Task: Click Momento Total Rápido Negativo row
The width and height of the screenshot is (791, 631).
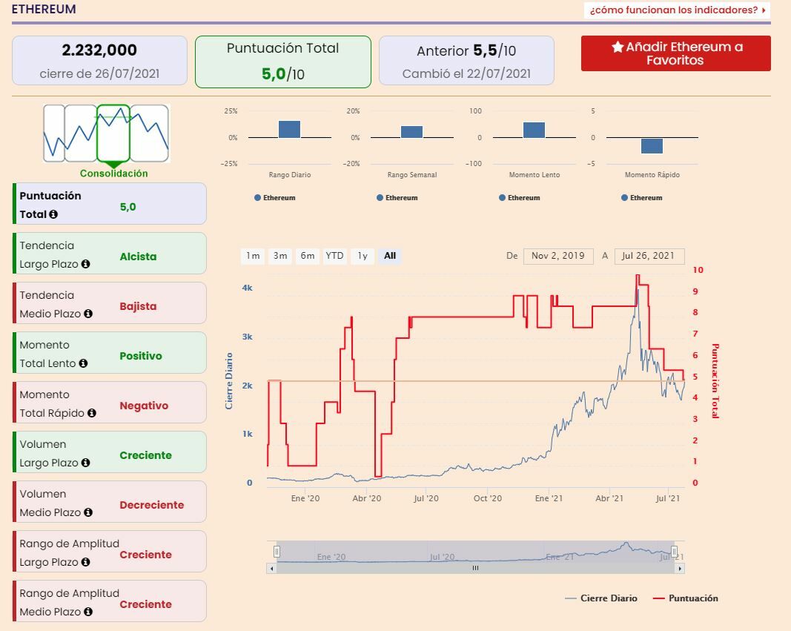Action: 110,402
